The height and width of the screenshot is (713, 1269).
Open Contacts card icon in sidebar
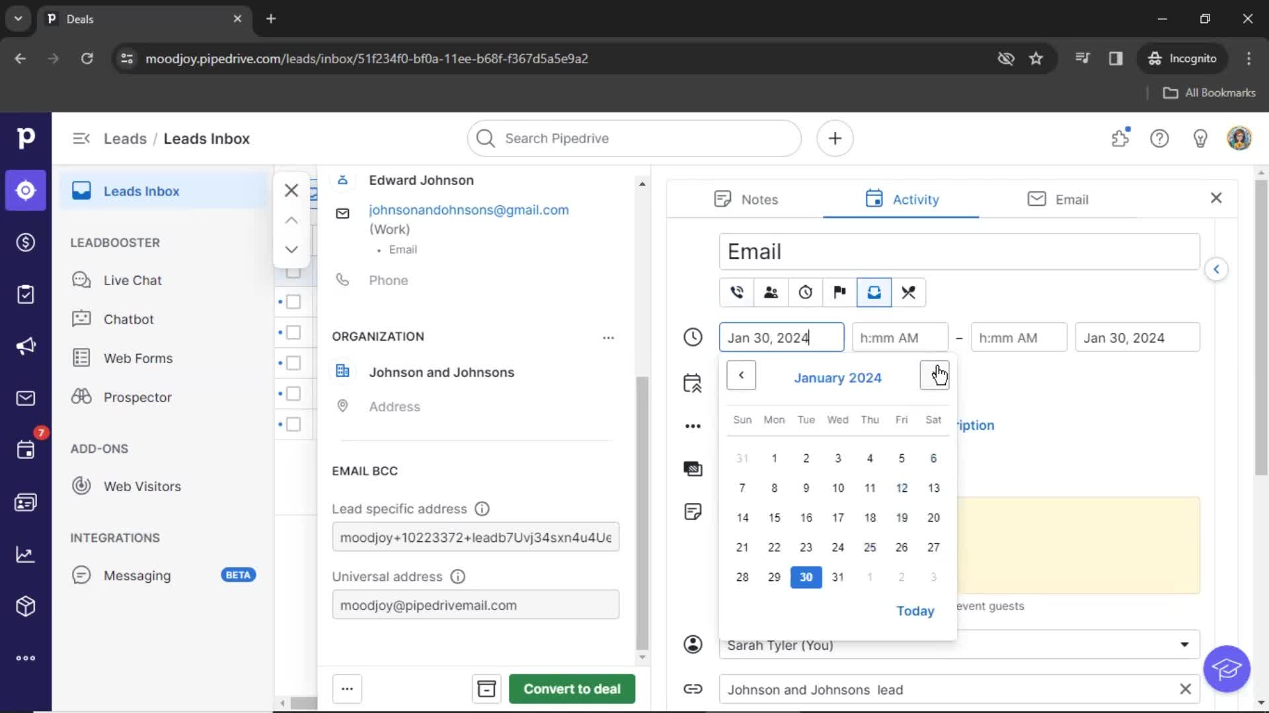pyautogui.click(x=26, y=502)
